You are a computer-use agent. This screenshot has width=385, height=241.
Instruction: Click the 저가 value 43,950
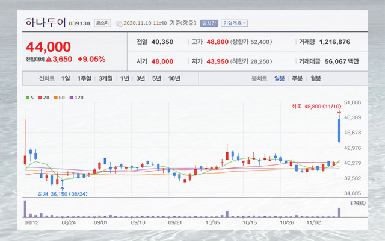[218, 61]
